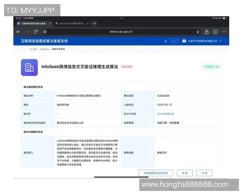Click the InfoSeek舆情信息交叉验证推理生成算法 page title
Viewport: 243px width, 195px height.
(x=80, y=67)
